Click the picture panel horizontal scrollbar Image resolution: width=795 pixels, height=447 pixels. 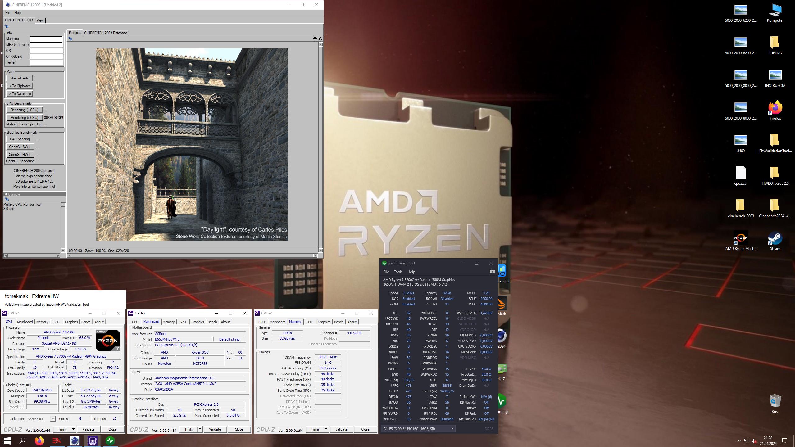[193, 255]
